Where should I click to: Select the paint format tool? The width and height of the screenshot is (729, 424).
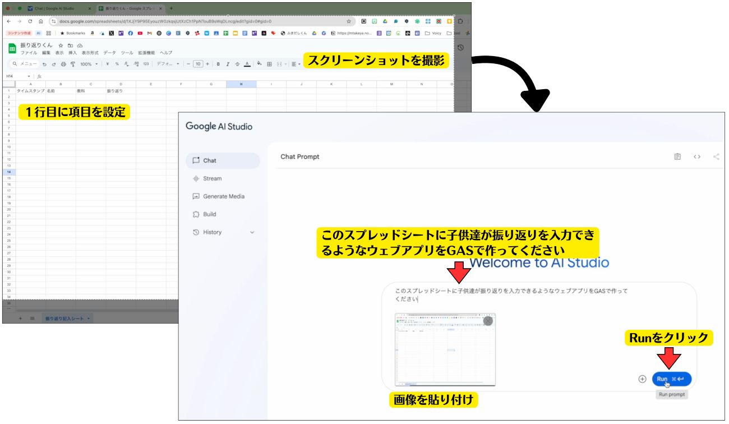73,64
